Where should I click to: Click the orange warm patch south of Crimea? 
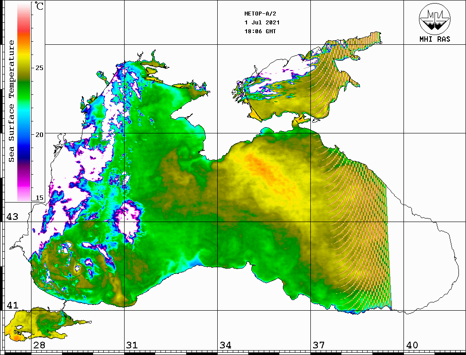click(x=265, y=170)
